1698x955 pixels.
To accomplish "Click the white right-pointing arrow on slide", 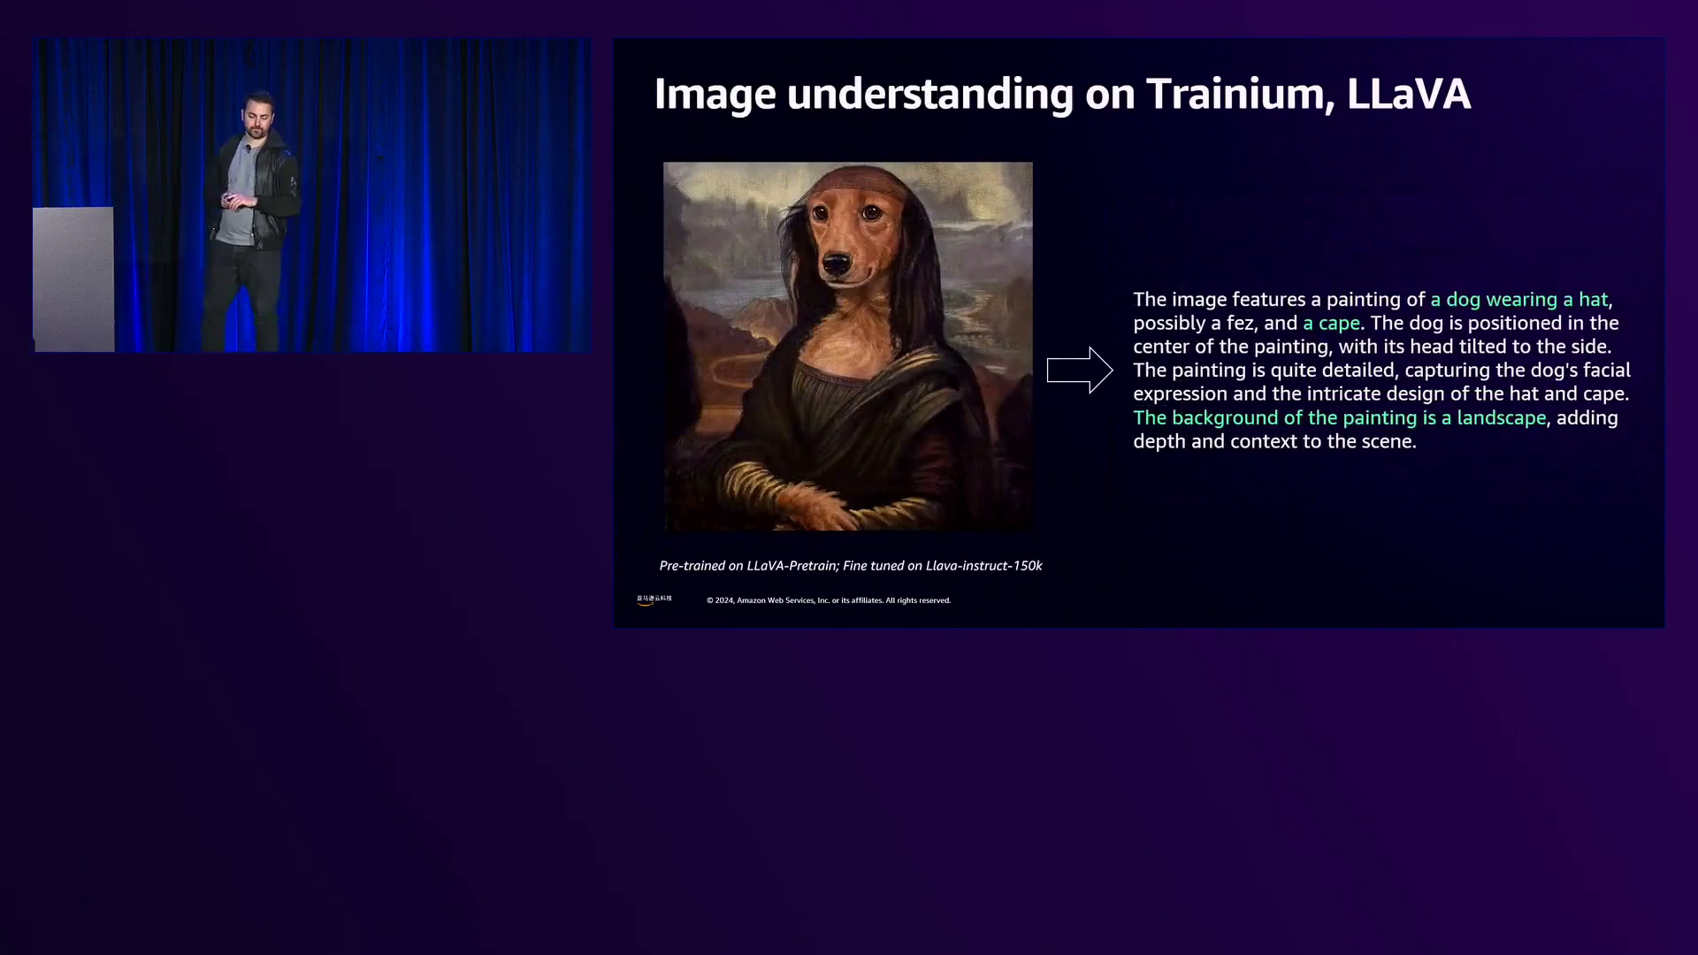I will click(1079, 370).
